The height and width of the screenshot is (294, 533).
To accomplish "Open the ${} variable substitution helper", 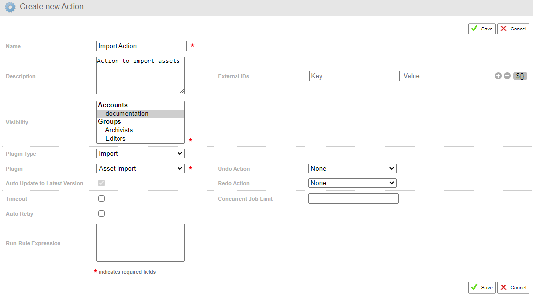I will coord(520,76).
